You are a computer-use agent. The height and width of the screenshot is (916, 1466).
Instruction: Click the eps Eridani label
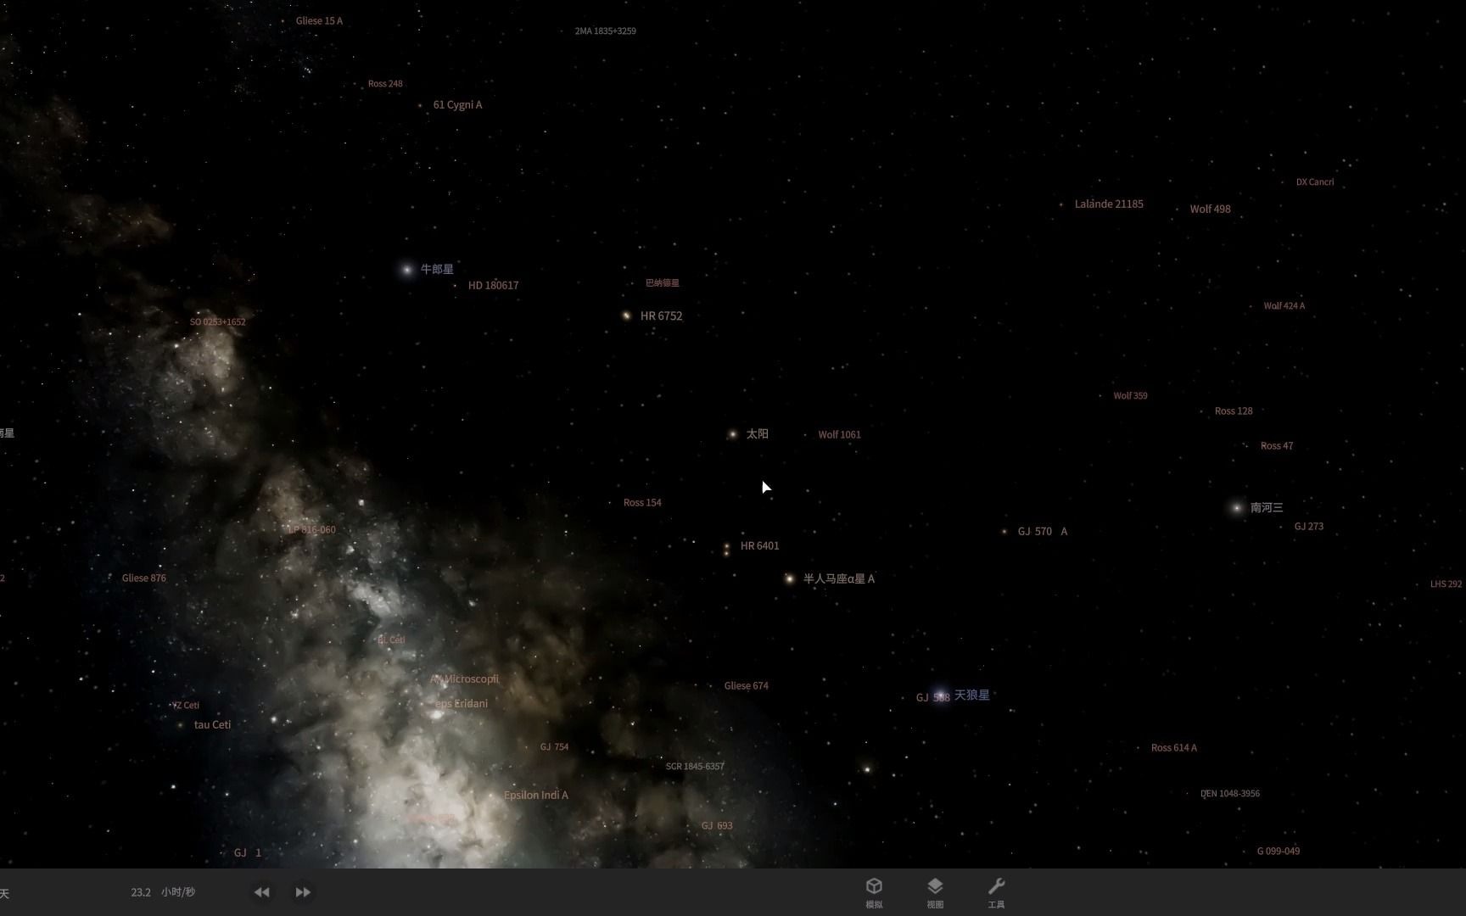461,704
